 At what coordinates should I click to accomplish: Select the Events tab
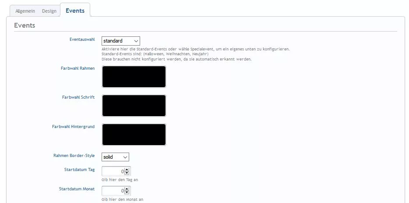75,11
